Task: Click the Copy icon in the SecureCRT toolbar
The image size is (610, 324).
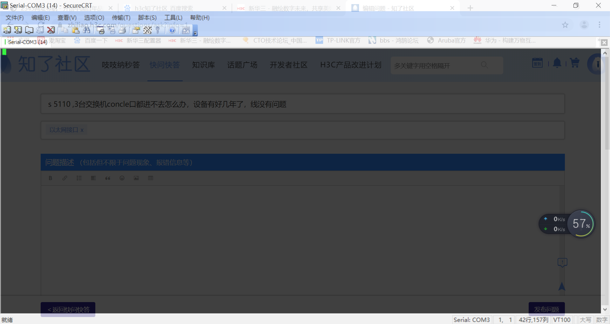Action: [x=65, y=30]
